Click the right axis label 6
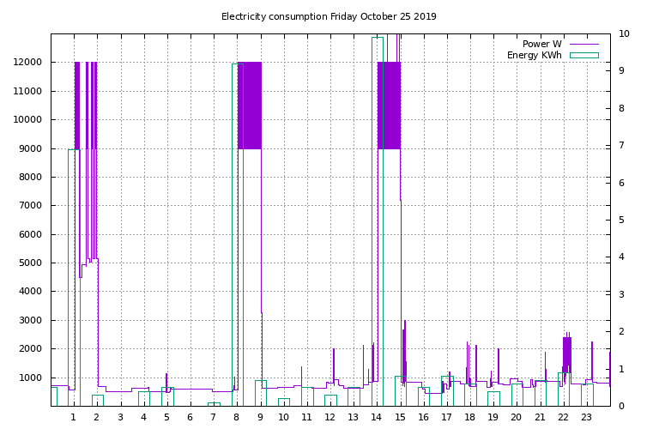The image size is (659, 429). [621, 183]
